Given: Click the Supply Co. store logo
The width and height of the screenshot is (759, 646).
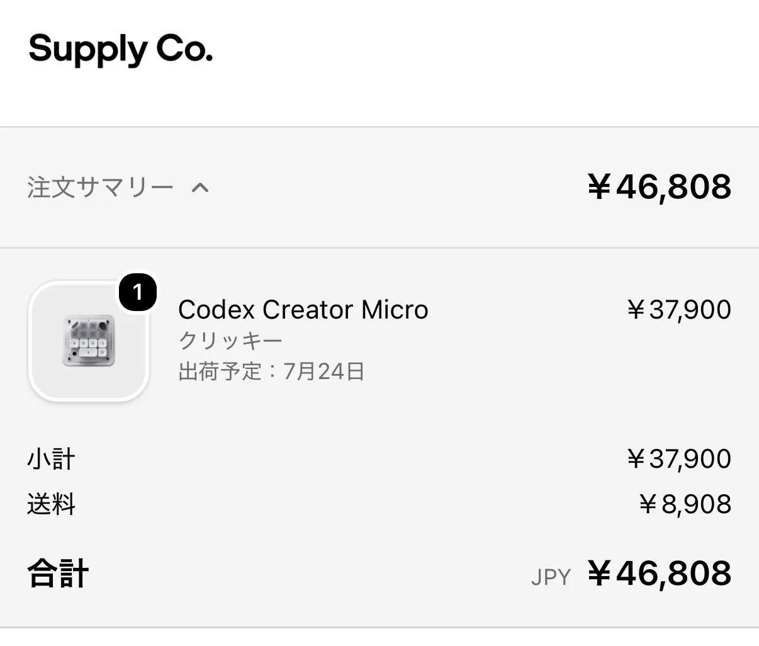Looking at the screenshot, I should point(121,49).
